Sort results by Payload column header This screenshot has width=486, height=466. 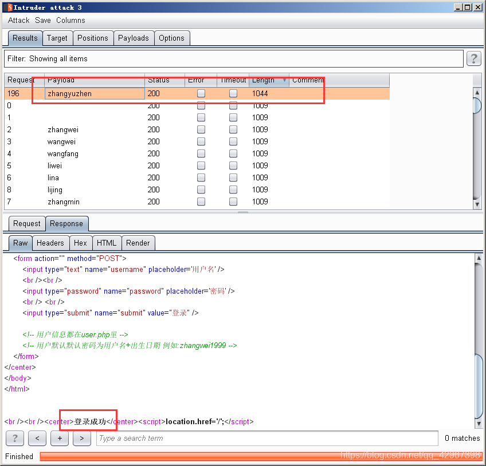tap(95, 80)
